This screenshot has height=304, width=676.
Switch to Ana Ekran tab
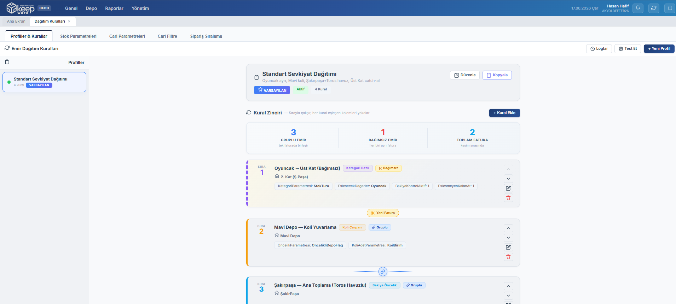click(x=16, y=21)
